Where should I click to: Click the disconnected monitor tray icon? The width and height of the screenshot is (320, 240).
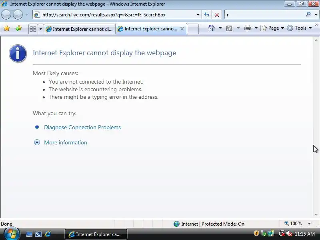[x=282, y=233]
